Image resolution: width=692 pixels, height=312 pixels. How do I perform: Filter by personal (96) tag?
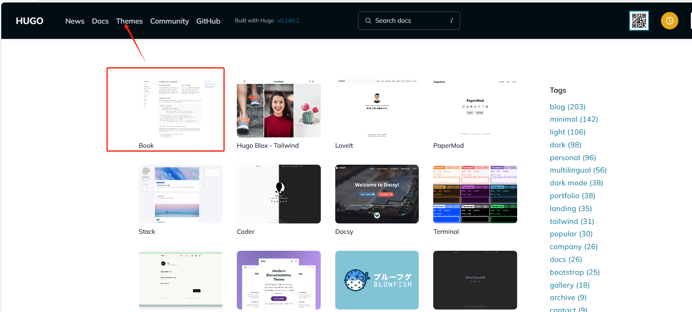pyautogui.click(x=573, y=158)
